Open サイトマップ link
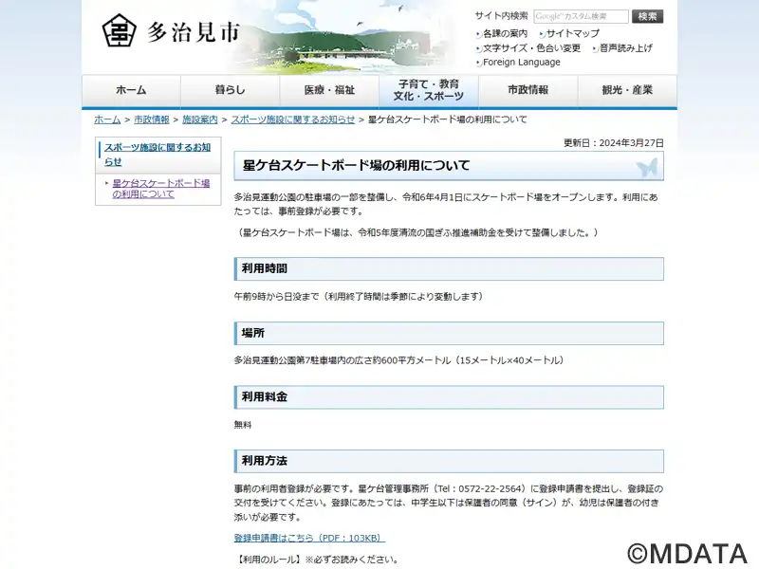The height and width of the screenshot is (569, 759). 573,33
